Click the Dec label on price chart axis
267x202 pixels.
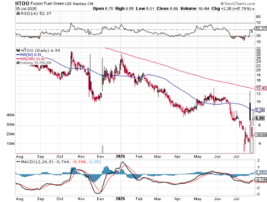click(x=100, y=156)
